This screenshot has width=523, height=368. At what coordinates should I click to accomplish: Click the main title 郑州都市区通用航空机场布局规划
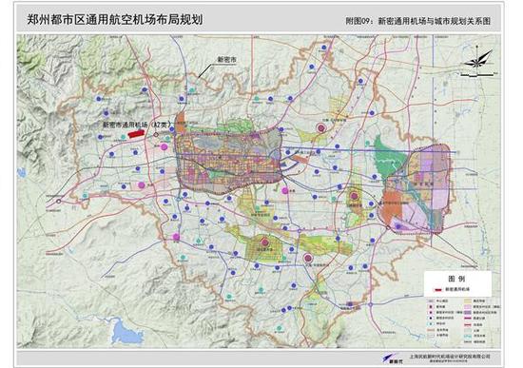tap(115, 19)
